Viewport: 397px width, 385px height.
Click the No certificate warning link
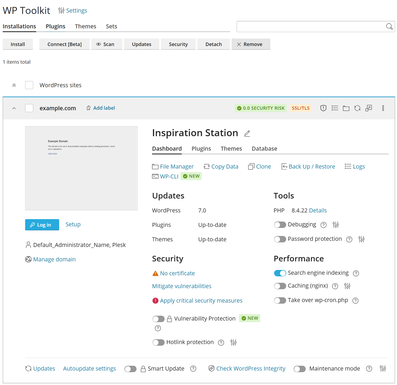[x=177, y=273]
